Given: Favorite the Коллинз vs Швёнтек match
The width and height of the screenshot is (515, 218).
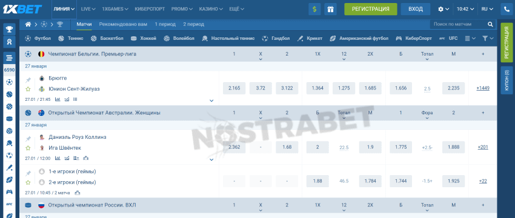Looking at the screenshot, I should pos(28,148).
